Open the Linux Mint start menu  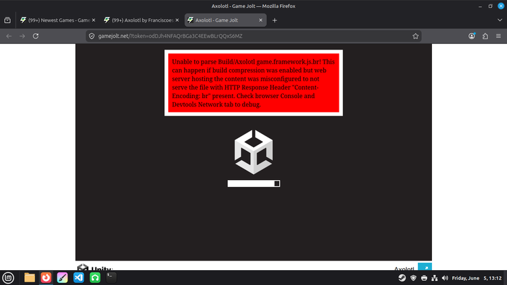tap(8, 278)
